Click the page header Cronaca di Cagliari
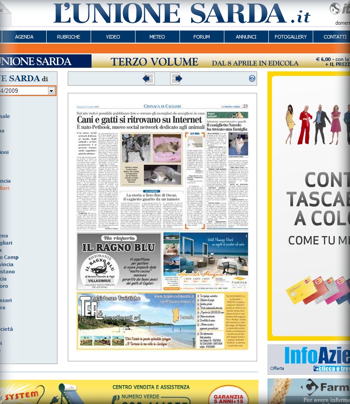Viewport: 350px width, 404px height. (x=162, y=106)
